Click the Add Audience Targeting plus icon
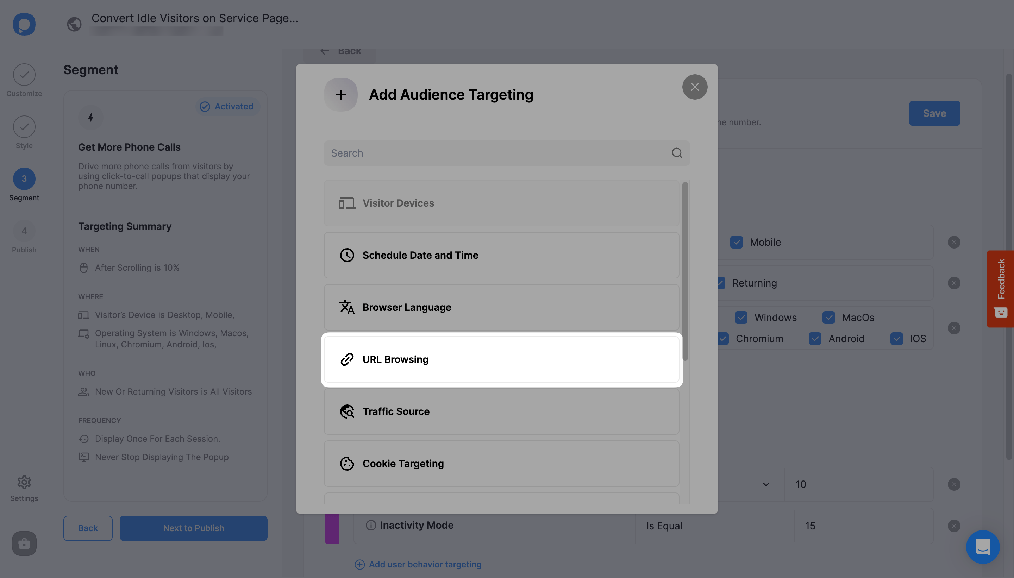 340,94
